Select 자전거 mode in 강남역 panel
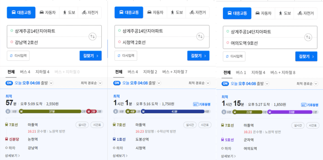 point(90,13)
